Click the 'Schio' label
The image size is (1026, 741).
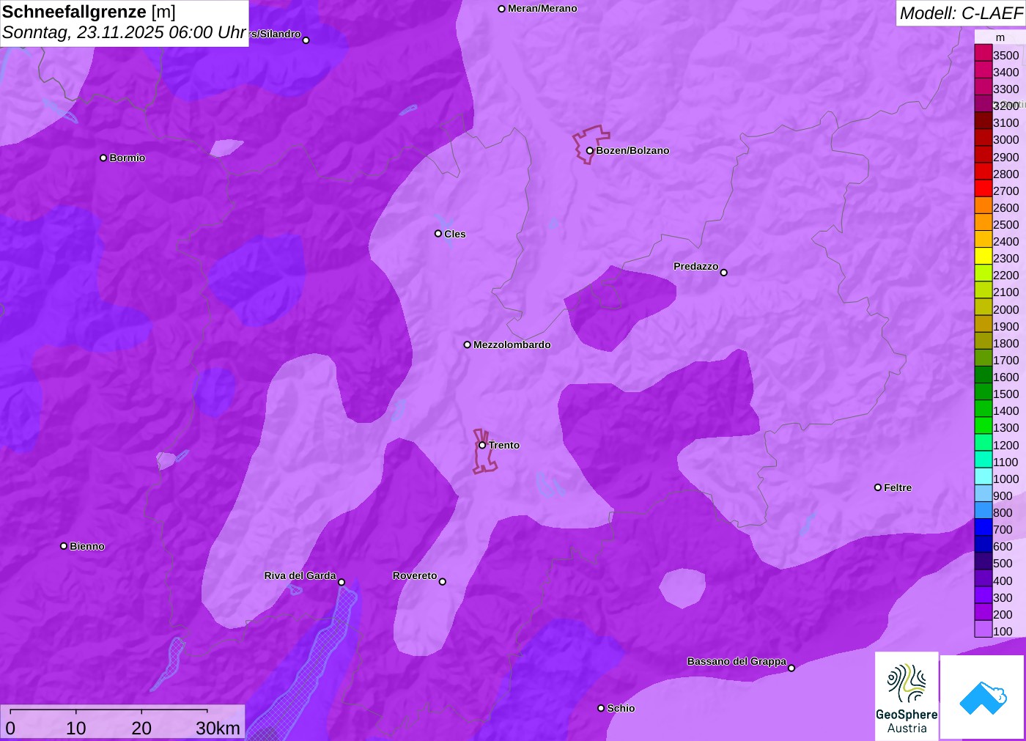[x=621, y=708]
